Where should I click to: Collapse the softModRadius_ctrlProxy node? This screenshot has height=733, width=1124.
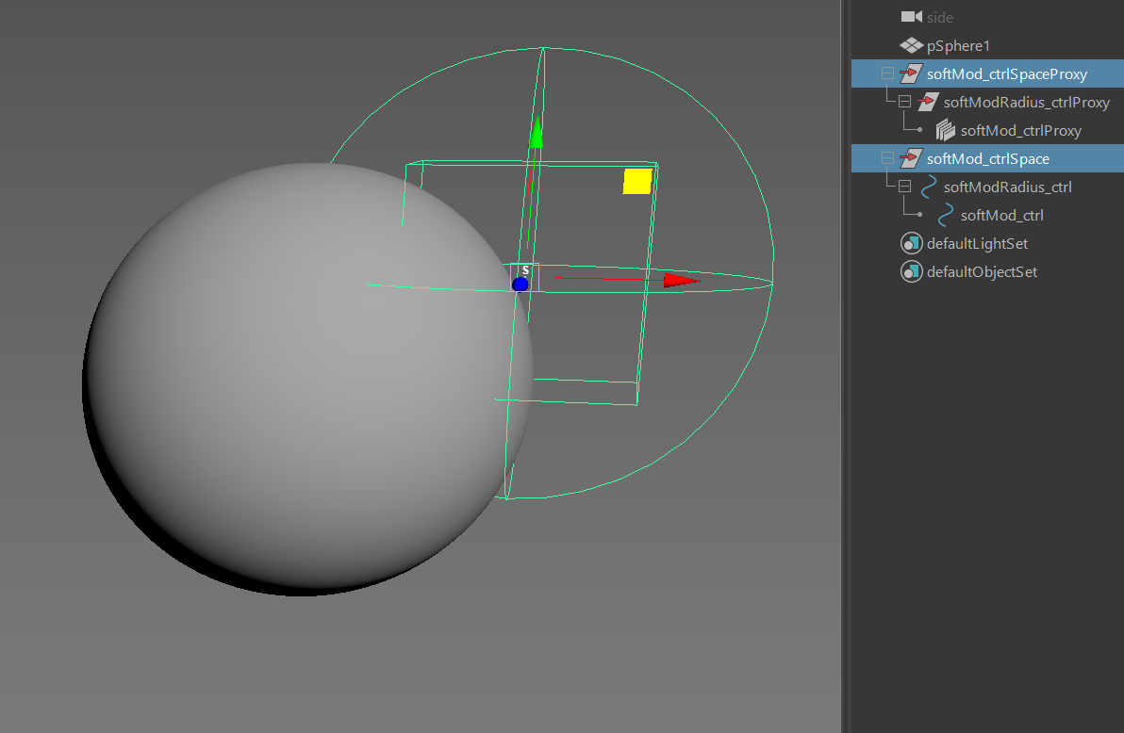coord(904,102)
